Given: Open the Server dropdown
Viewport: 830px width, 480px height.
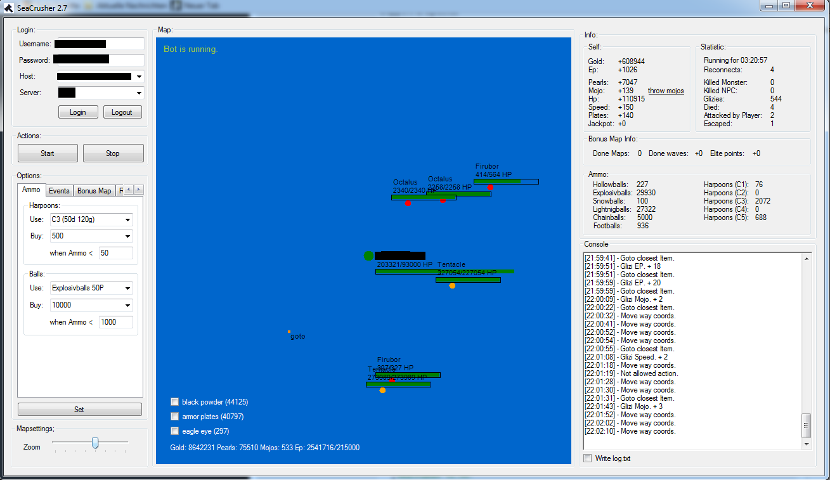Looking at the screenshot, I should (139, 93).
